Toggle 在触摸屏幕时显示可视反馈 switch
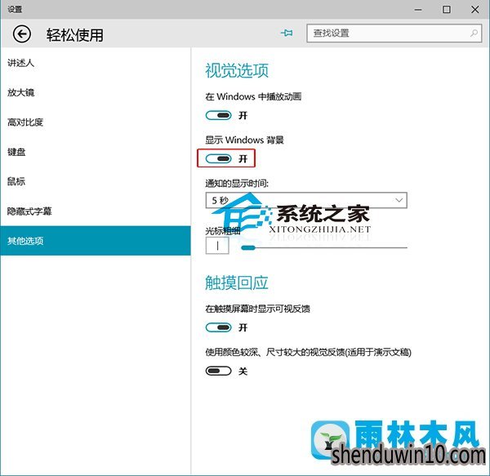 pos(218,327)
